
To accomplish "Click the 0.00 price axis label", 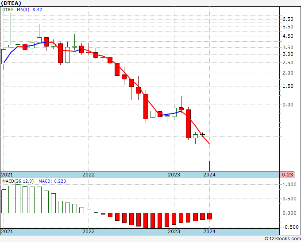I will [288, 105].
